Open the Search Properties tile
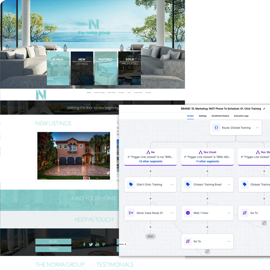The image size is (270, 270). (58, 68)
